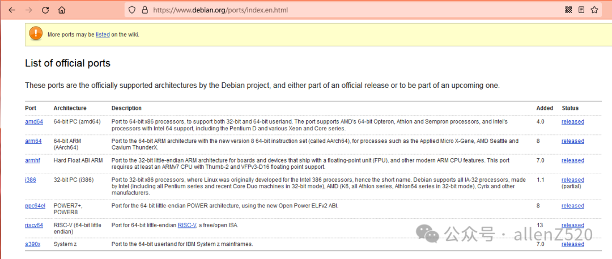
Task: Click the released status for armhf
Action: [x=572, y=160]
